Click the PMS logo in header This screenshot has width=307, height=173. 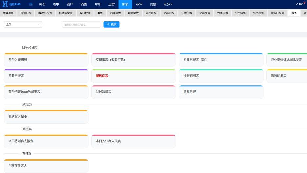11,4
